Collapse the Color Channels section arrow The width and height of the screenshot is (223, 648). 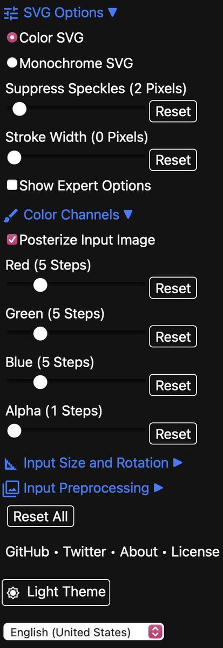pyautogui.click(x=128, y=214)
